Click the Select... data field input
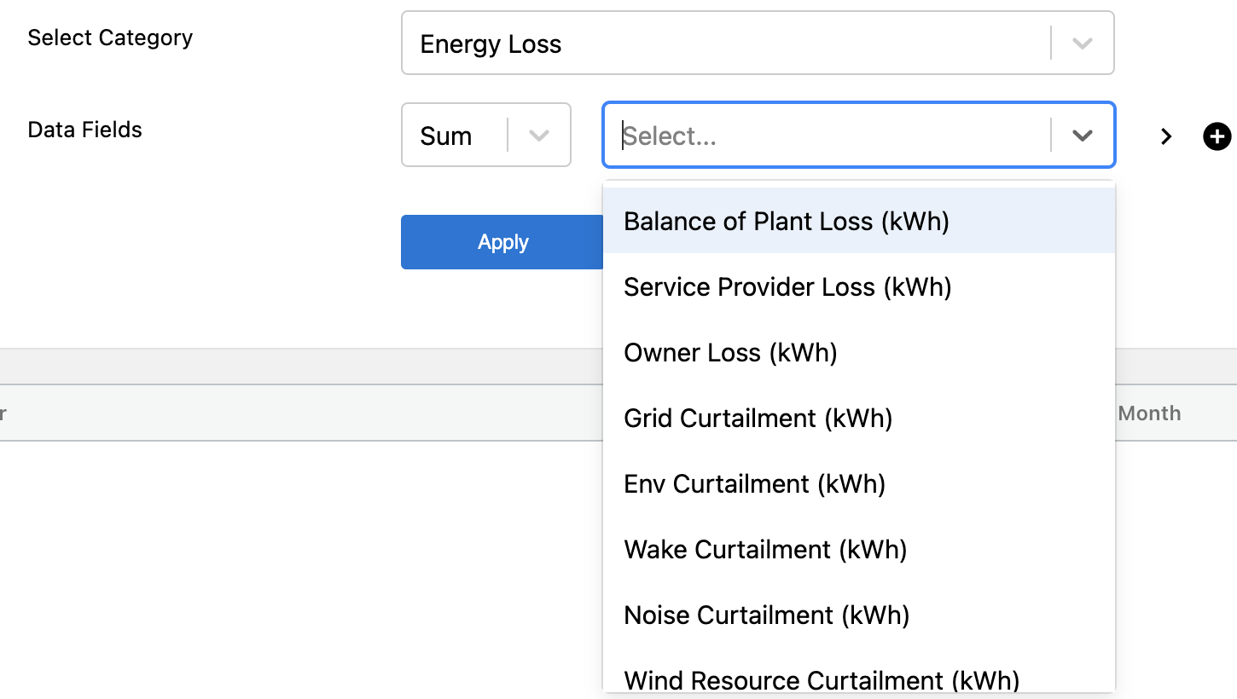This screenshot has height=699, width=1237. pos(828,136)
